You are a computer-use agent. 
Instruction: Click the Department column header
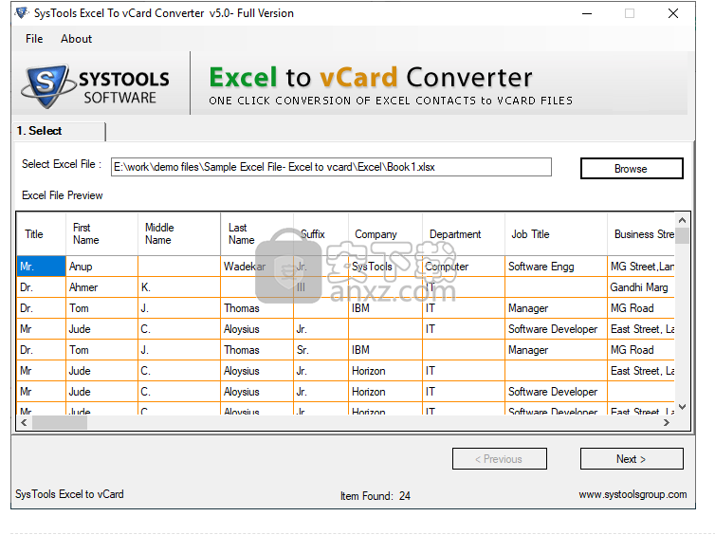[x=464, y=234]
